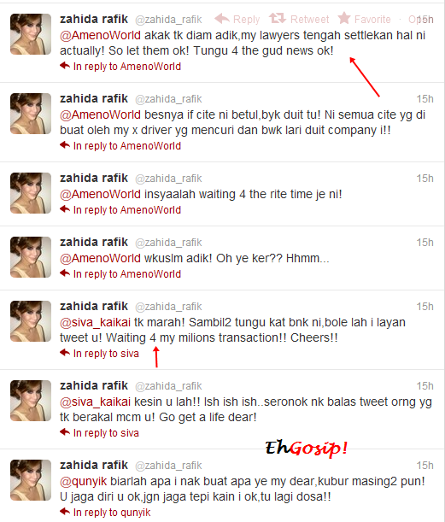Open the @qunyik mention link
Image resolution: width=445 pixels, height=522 pixels.
tap(83, 481)
